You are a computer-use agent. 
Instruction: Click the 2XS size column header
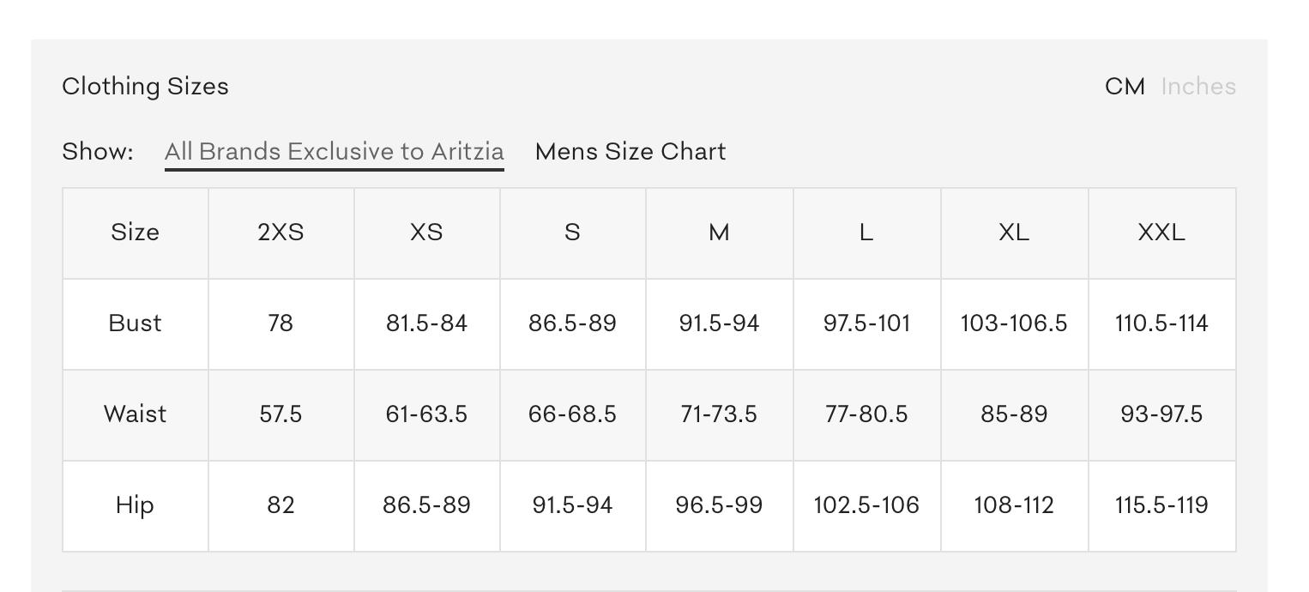point(280,233)
